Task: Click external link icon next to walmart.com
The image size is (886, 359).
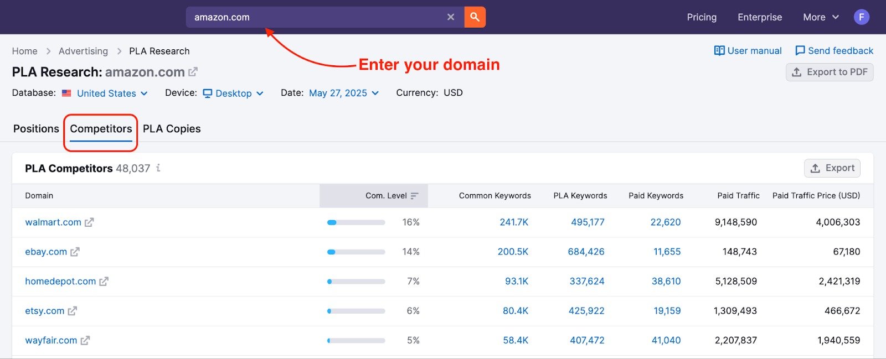Action: point(89,222)
